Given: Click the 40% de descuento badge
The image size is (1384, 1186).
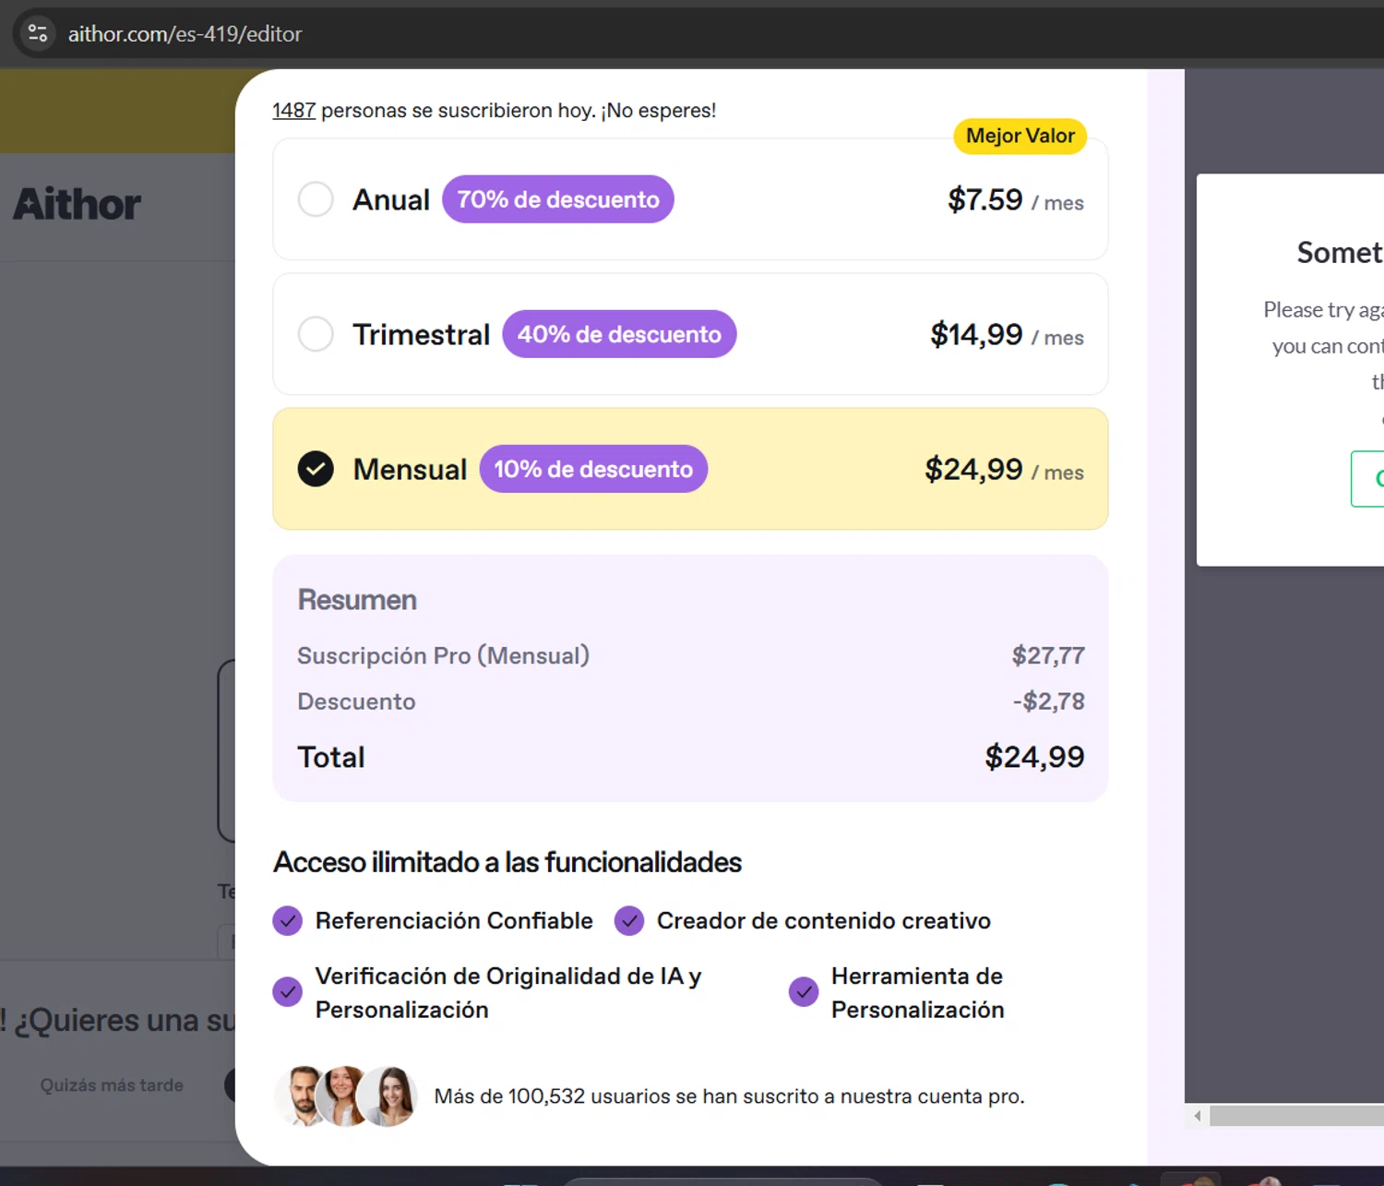Looking at the screenshot, I should tap(619, 334).
